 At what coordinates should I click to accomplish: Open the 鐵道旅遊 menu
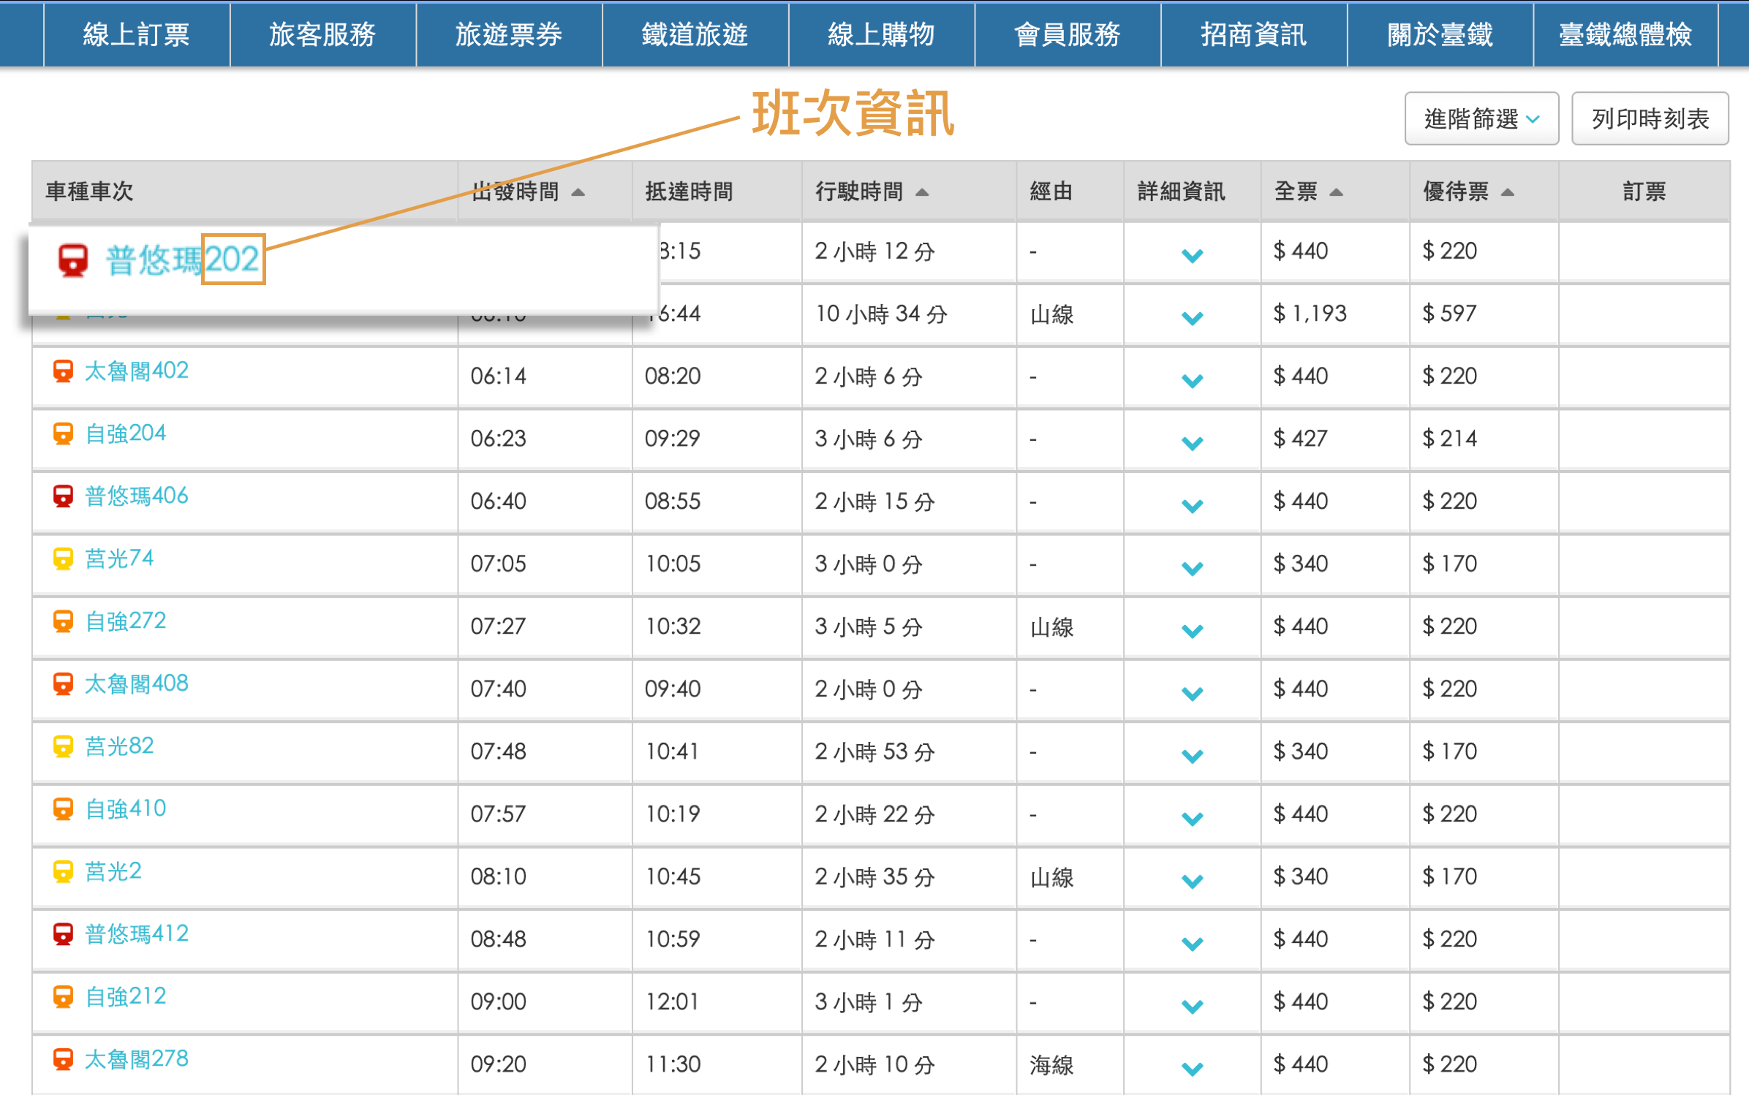click(695, 34)
